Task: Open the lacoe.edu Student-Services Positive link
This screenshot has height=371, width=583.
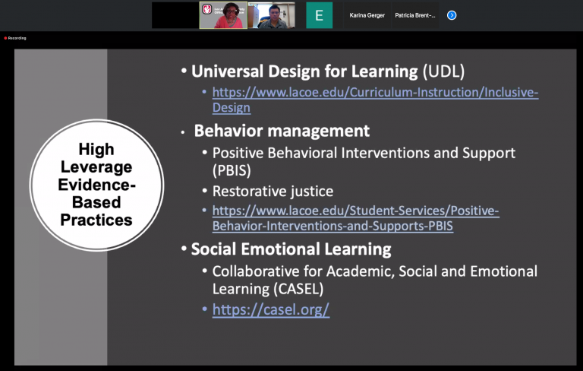Action: pyautogui.click(x=355, y=211)
